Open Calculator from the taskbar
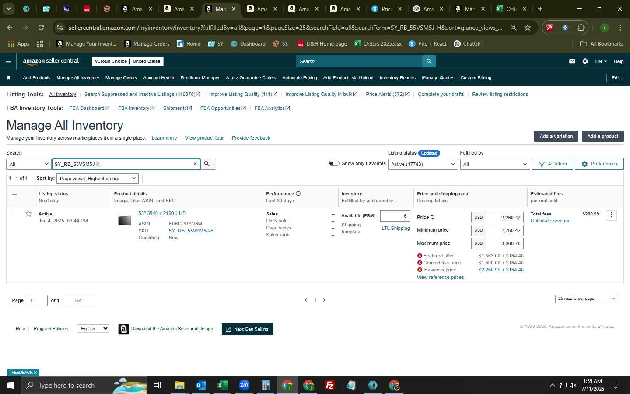This screenshot has height=394, width=630. [265, 385]
